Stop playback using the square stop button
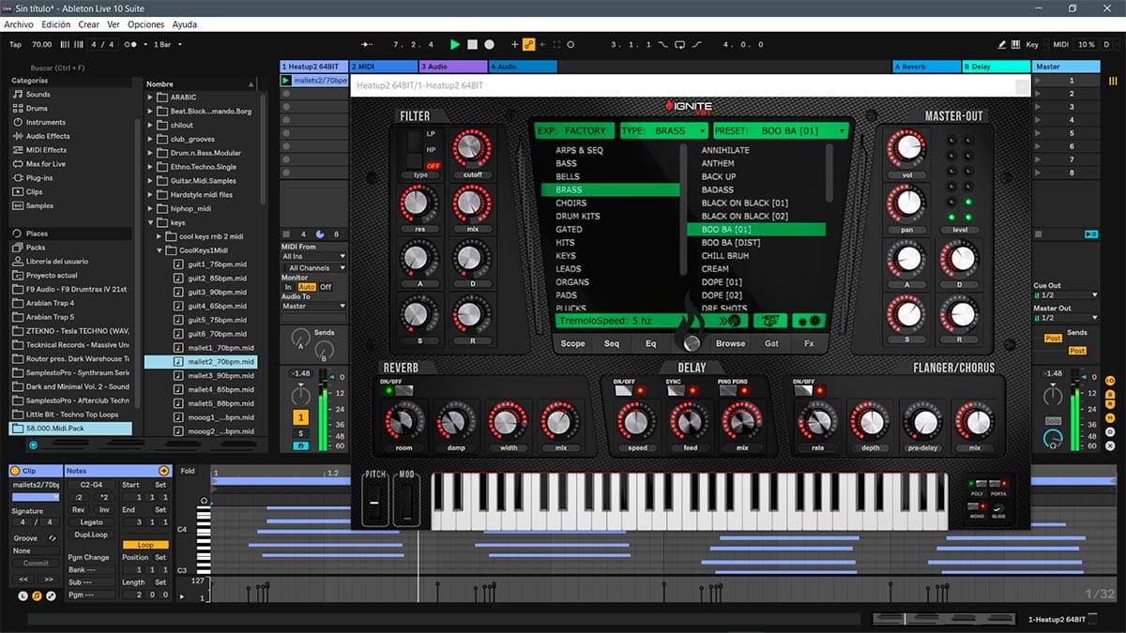Screen dimensions: 1126x633 pyautogui.click(x=473, y=44)
